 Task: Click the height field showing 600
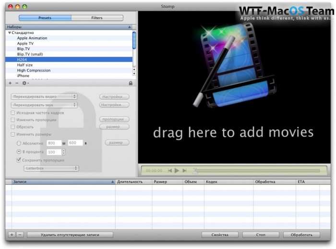tap(75, 143)
